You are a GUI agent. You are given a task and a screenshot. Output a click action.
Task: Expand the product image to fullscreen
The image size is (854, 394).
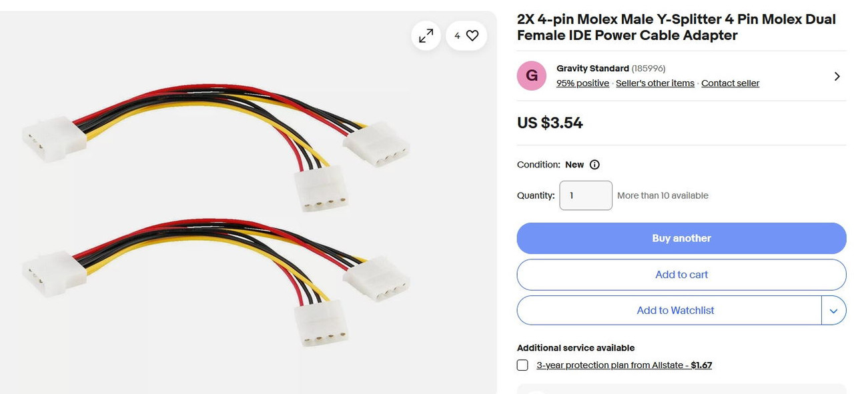426,36
